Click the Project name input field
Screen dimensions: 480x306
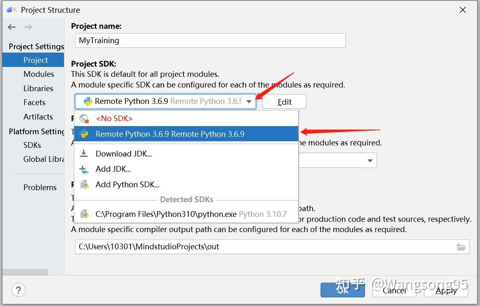[210, 41]
